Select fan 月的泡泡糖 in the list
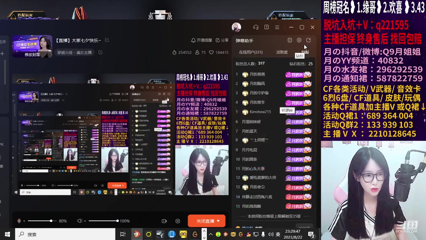Screen dimensions: 426x240 [251, 206]
